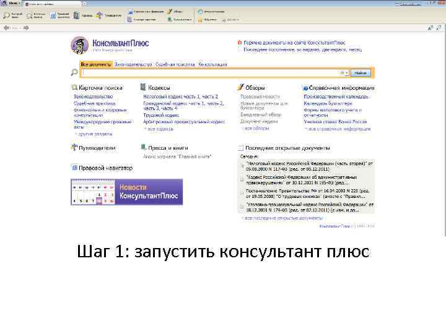The height and width of the screenshot is (334, 446).
Task: Change font size with the A icon
Action: tap(431, 28)
